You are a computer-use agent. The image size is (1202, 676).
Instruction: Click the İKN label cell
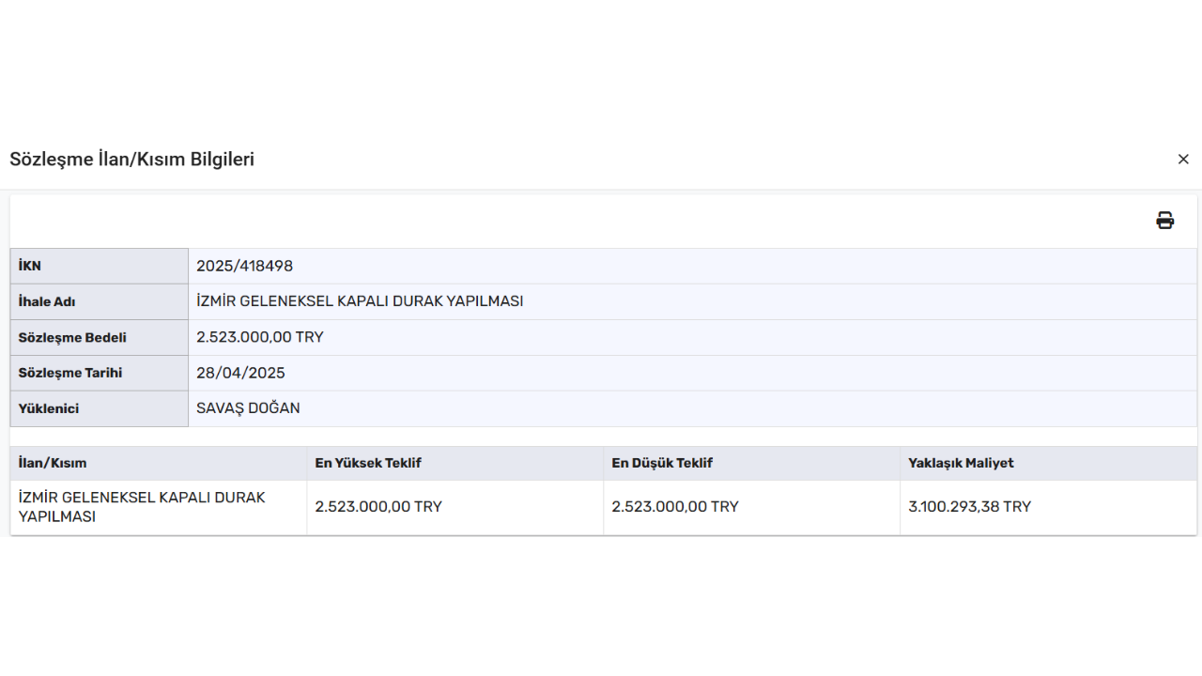click(30, 266)
